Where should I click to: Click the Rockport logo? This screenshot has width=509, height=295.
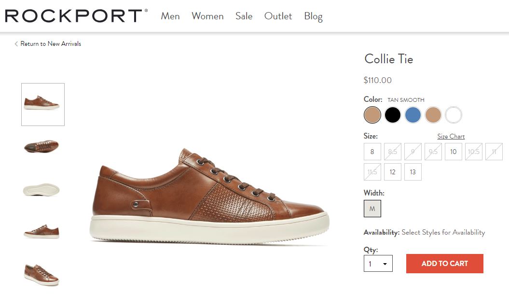pos(76,15)
